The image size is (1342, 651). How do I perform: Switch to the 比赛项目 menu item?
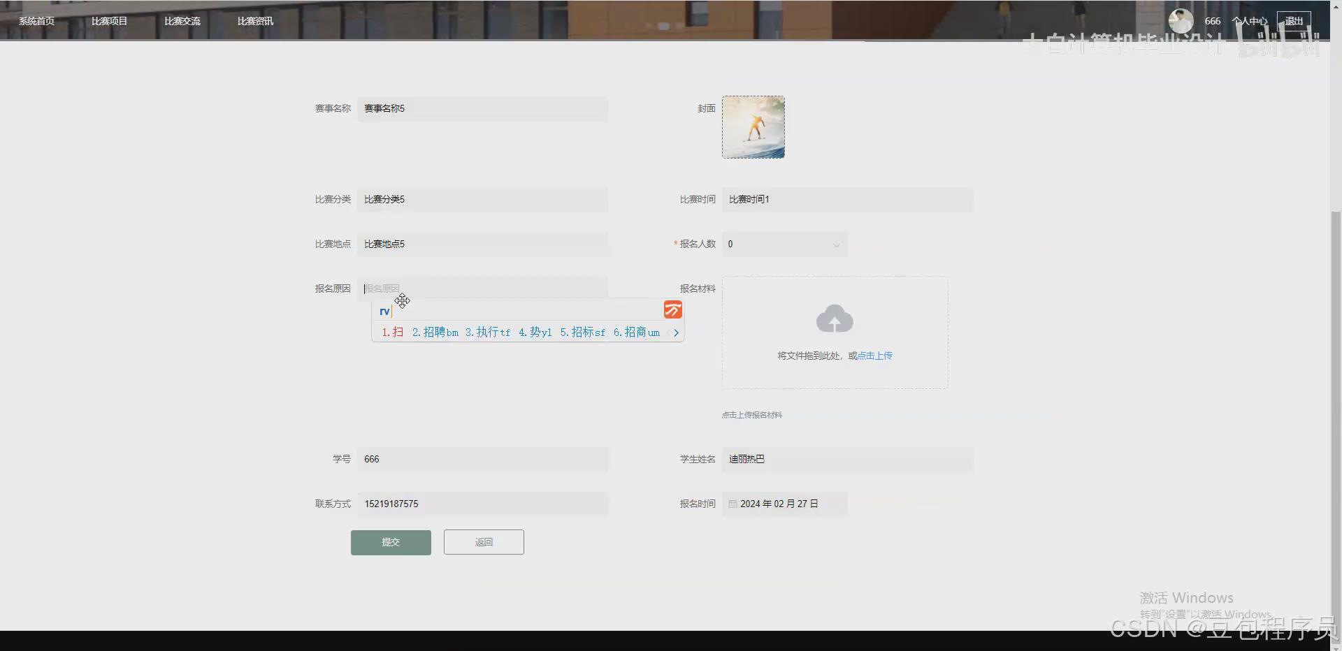109,20
